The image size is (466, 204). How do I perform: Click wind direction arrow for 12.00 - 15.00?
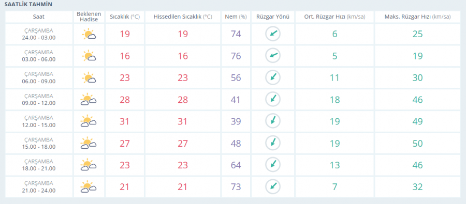pyautogui.click(x=273, y=121)
